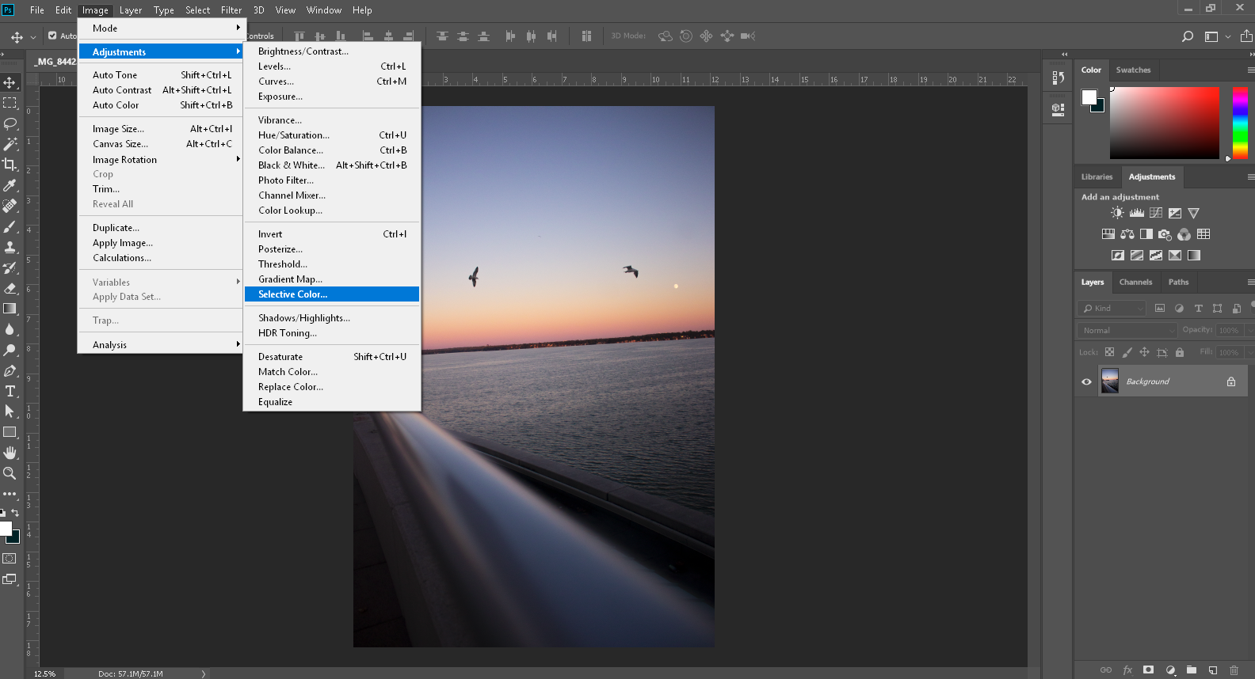Screen dimensions: 1255x679
Task: Select the Hand tool
Action: 10,453
